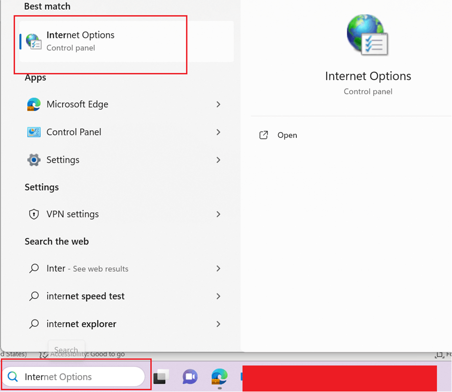Click the open-external icon next to Open
The image size is (452, 392).
[x=264, y=135]
